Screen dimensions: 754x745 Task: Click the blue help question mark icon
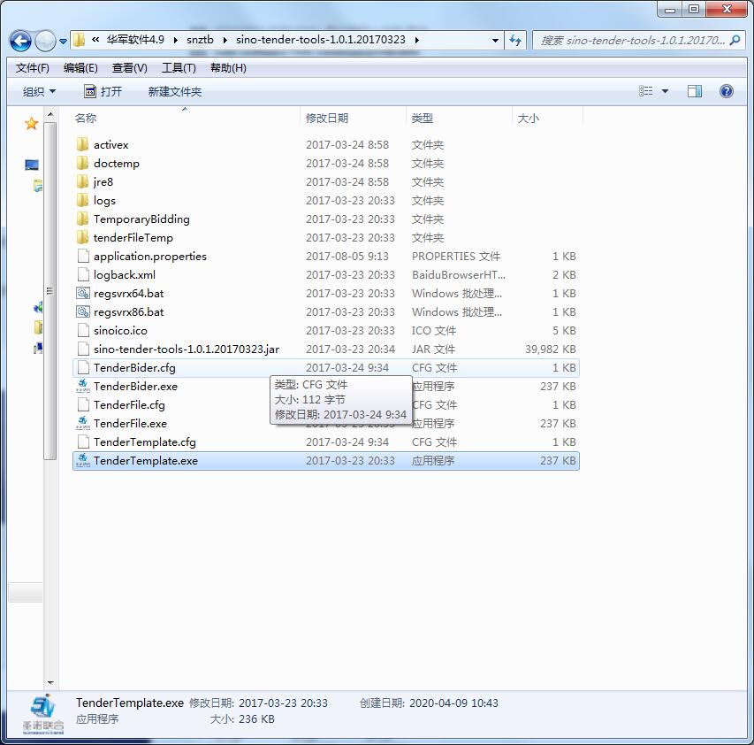click(726, 91)
